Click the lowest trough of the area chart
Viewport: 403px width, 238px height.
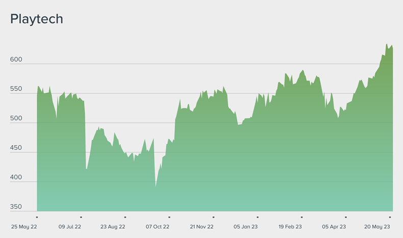[156, 187]
